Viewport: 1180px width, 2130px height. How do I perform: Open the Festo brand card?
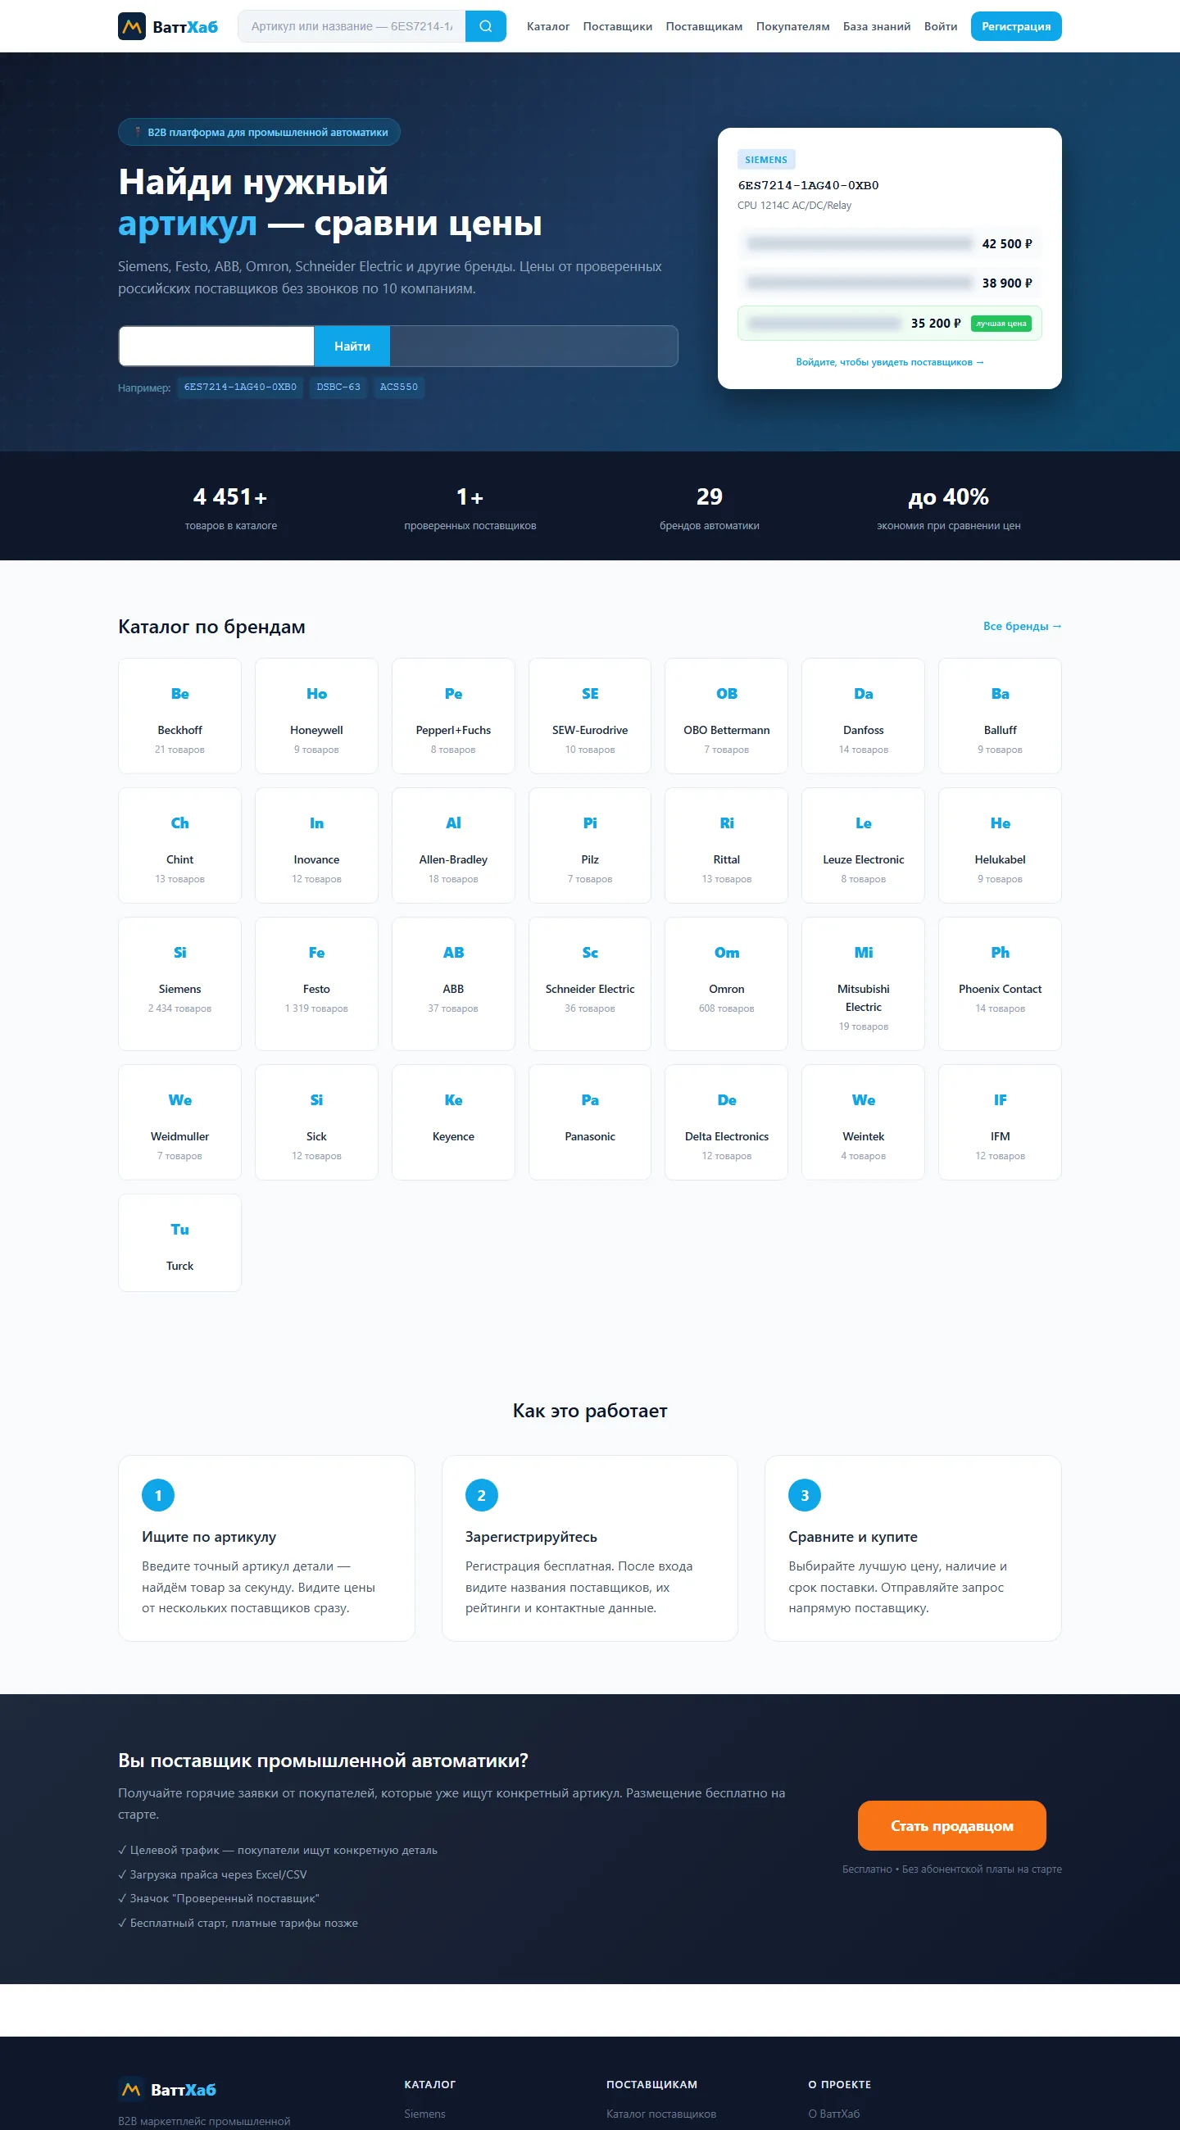[x=316, y=983]
